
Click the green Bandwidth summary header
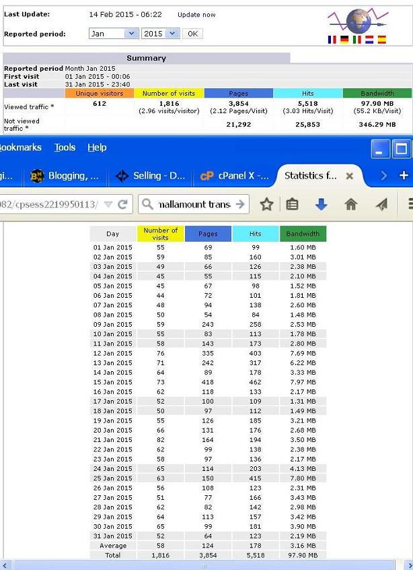coord(377,94)
